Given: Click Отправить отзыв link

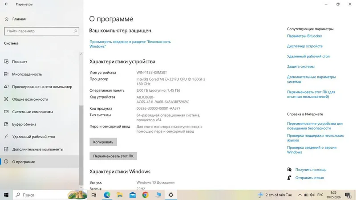Looking at the screenshot, I should pyautogui.click(x=310, y=178).
